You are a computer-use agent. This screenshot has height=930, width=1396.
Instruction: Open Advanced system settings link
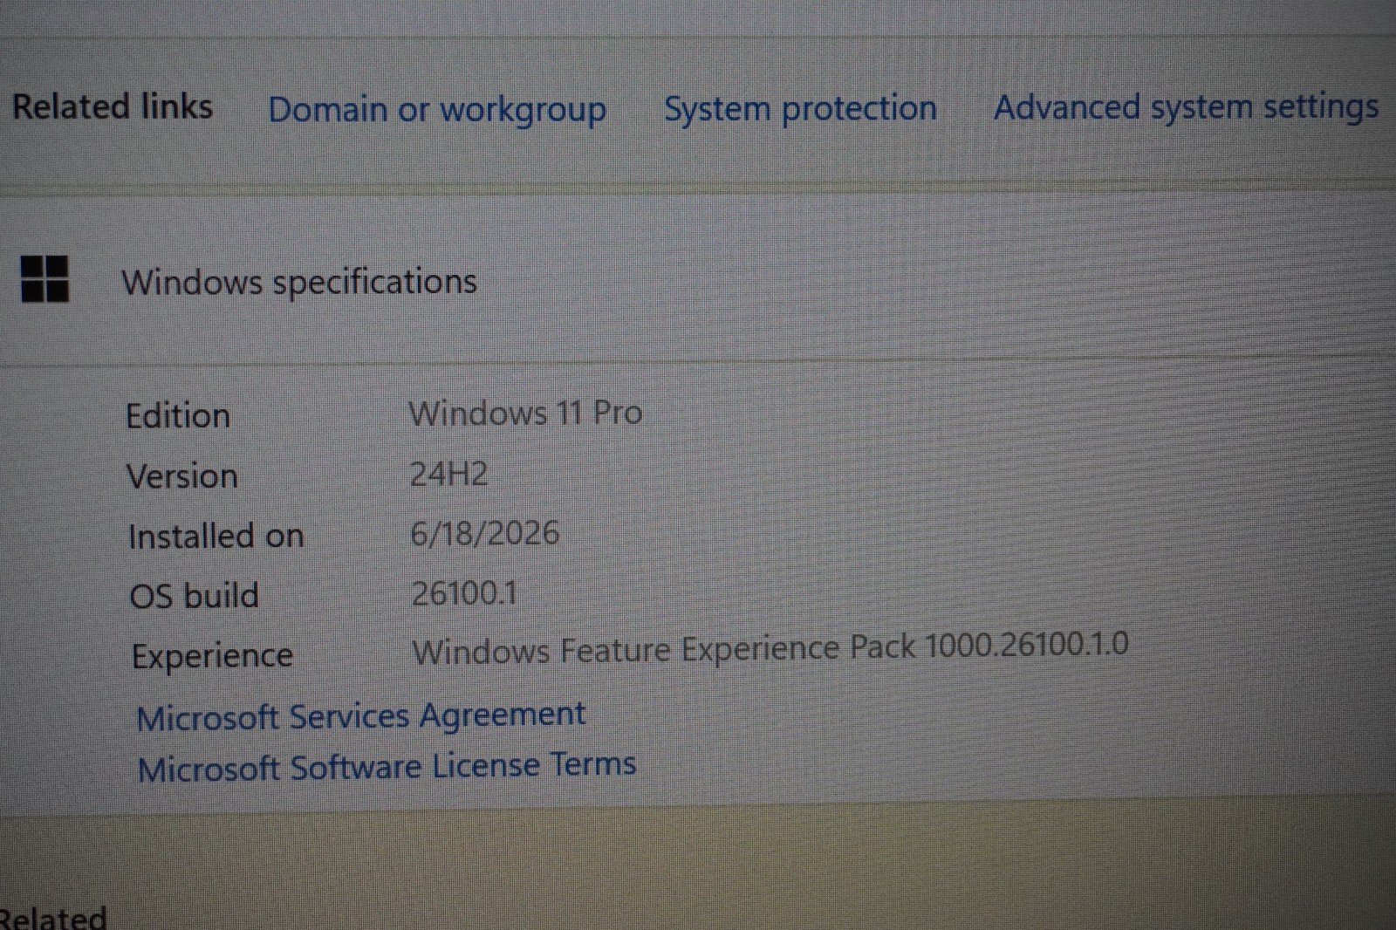[x=1187, y=107]
